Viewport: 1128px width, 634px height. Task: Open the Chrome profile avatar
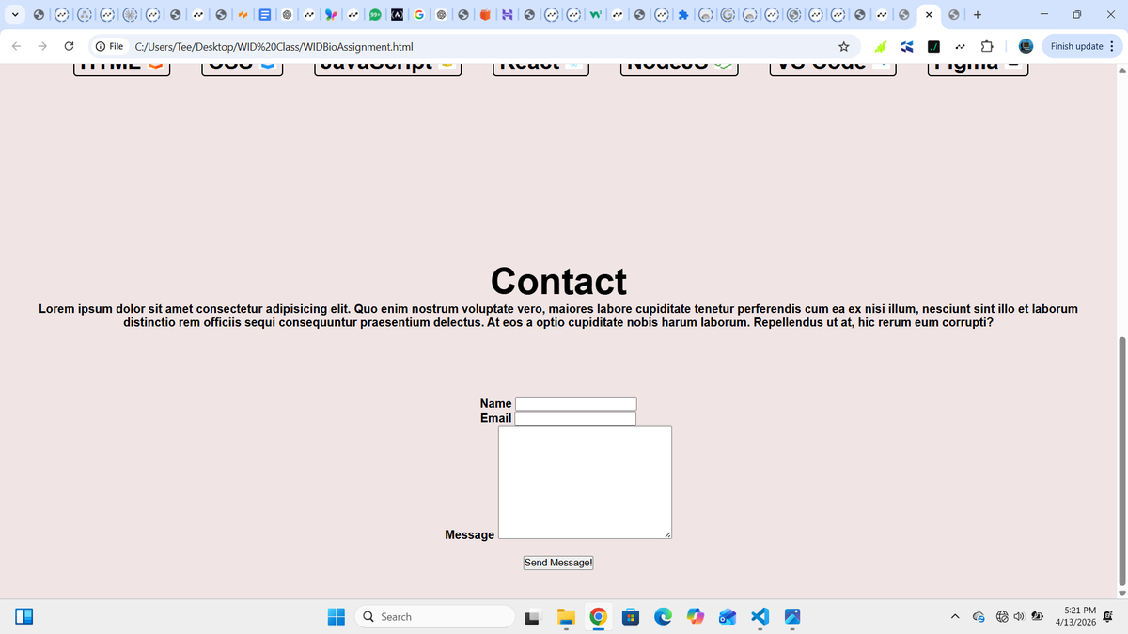click(x=1026, y=46)
